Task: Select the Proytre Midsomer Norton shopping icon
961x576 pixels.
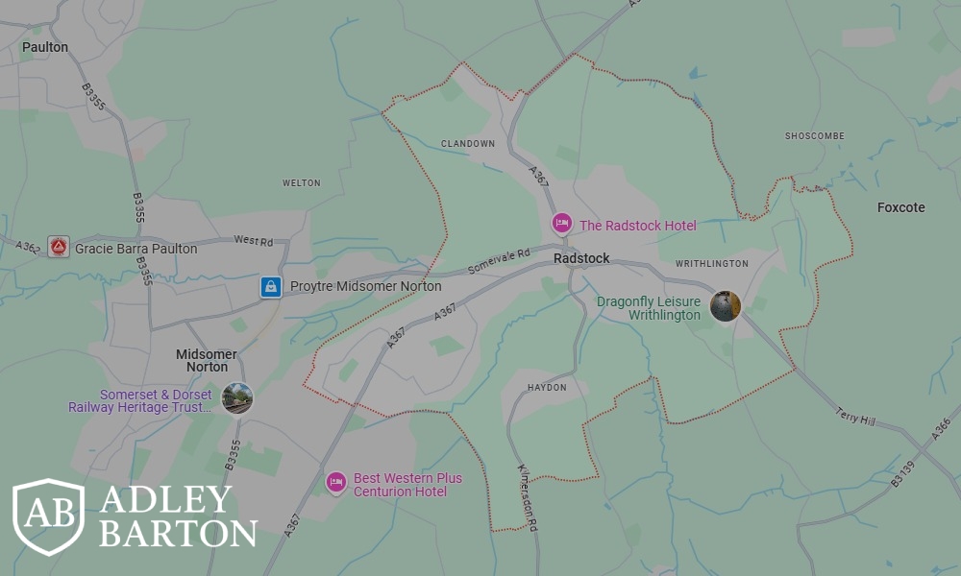Action: (271, 287)
